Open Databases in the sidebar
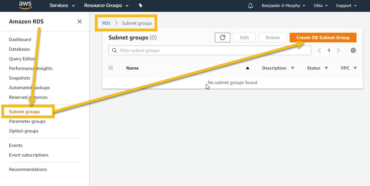The image size is (370, 186). pyautogui.click(x=19, y=49)
